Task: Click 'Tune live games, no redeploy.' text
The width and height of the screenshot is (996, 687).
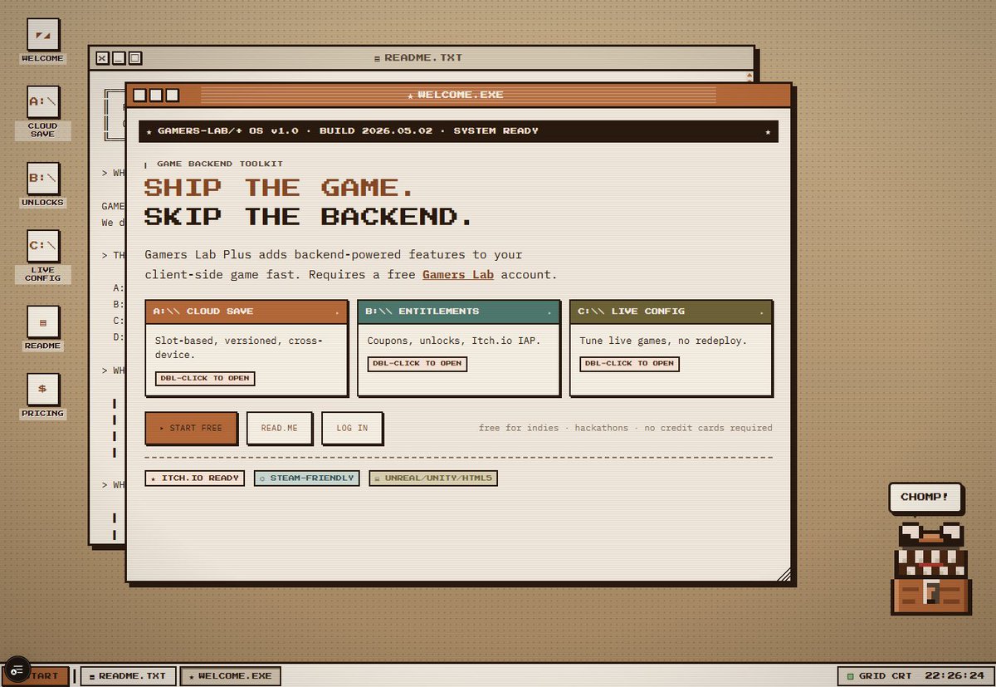Action: pos(663,341)
